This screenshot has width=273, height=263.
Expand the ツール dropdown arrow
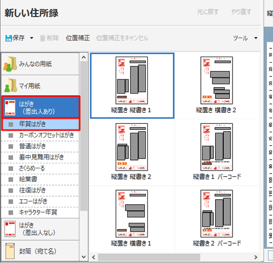[256, 38]
